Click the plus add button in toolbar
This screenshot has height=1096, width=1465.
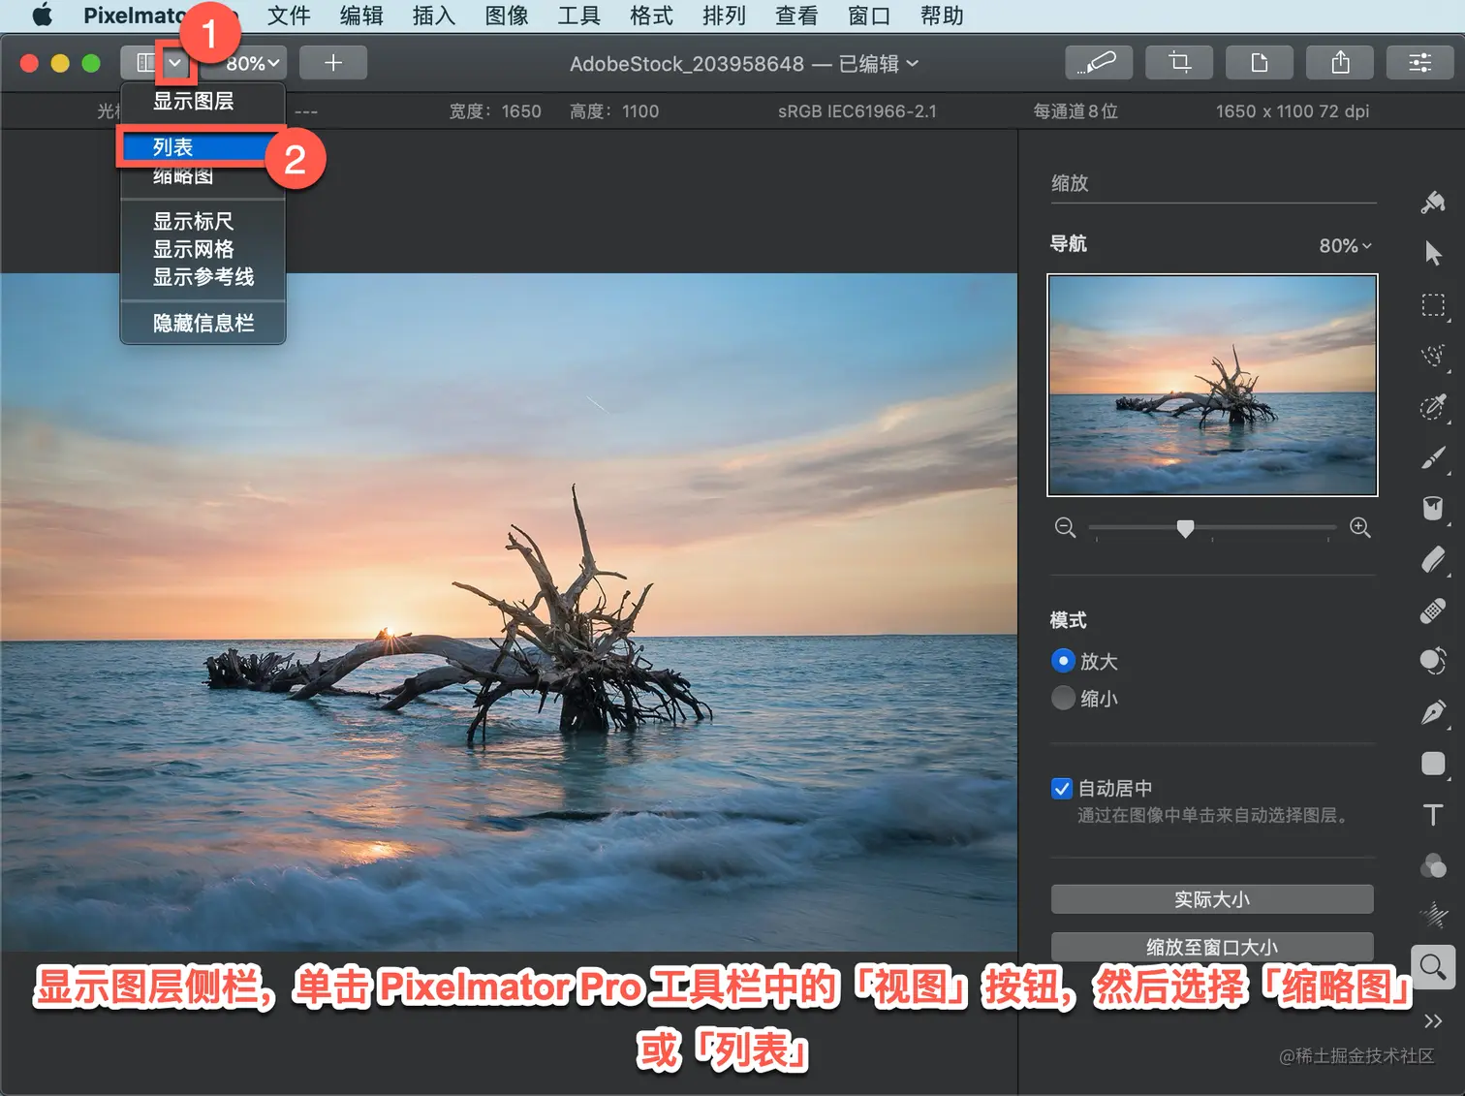[x=333, y=63]
